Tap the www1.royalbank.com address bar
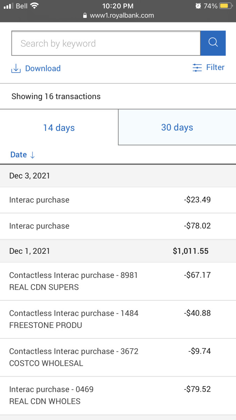 coord(122,16)
